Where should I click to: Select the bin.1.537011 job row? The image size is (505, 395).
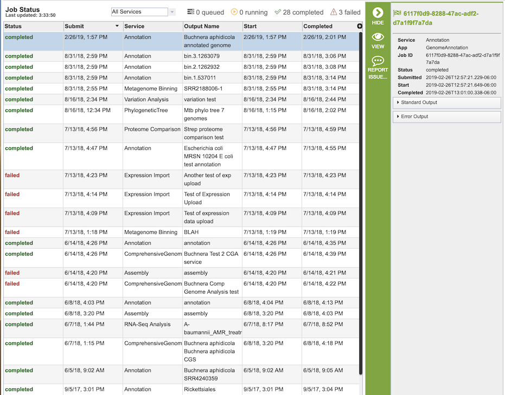pyautogui.click(x=181, y=78)
